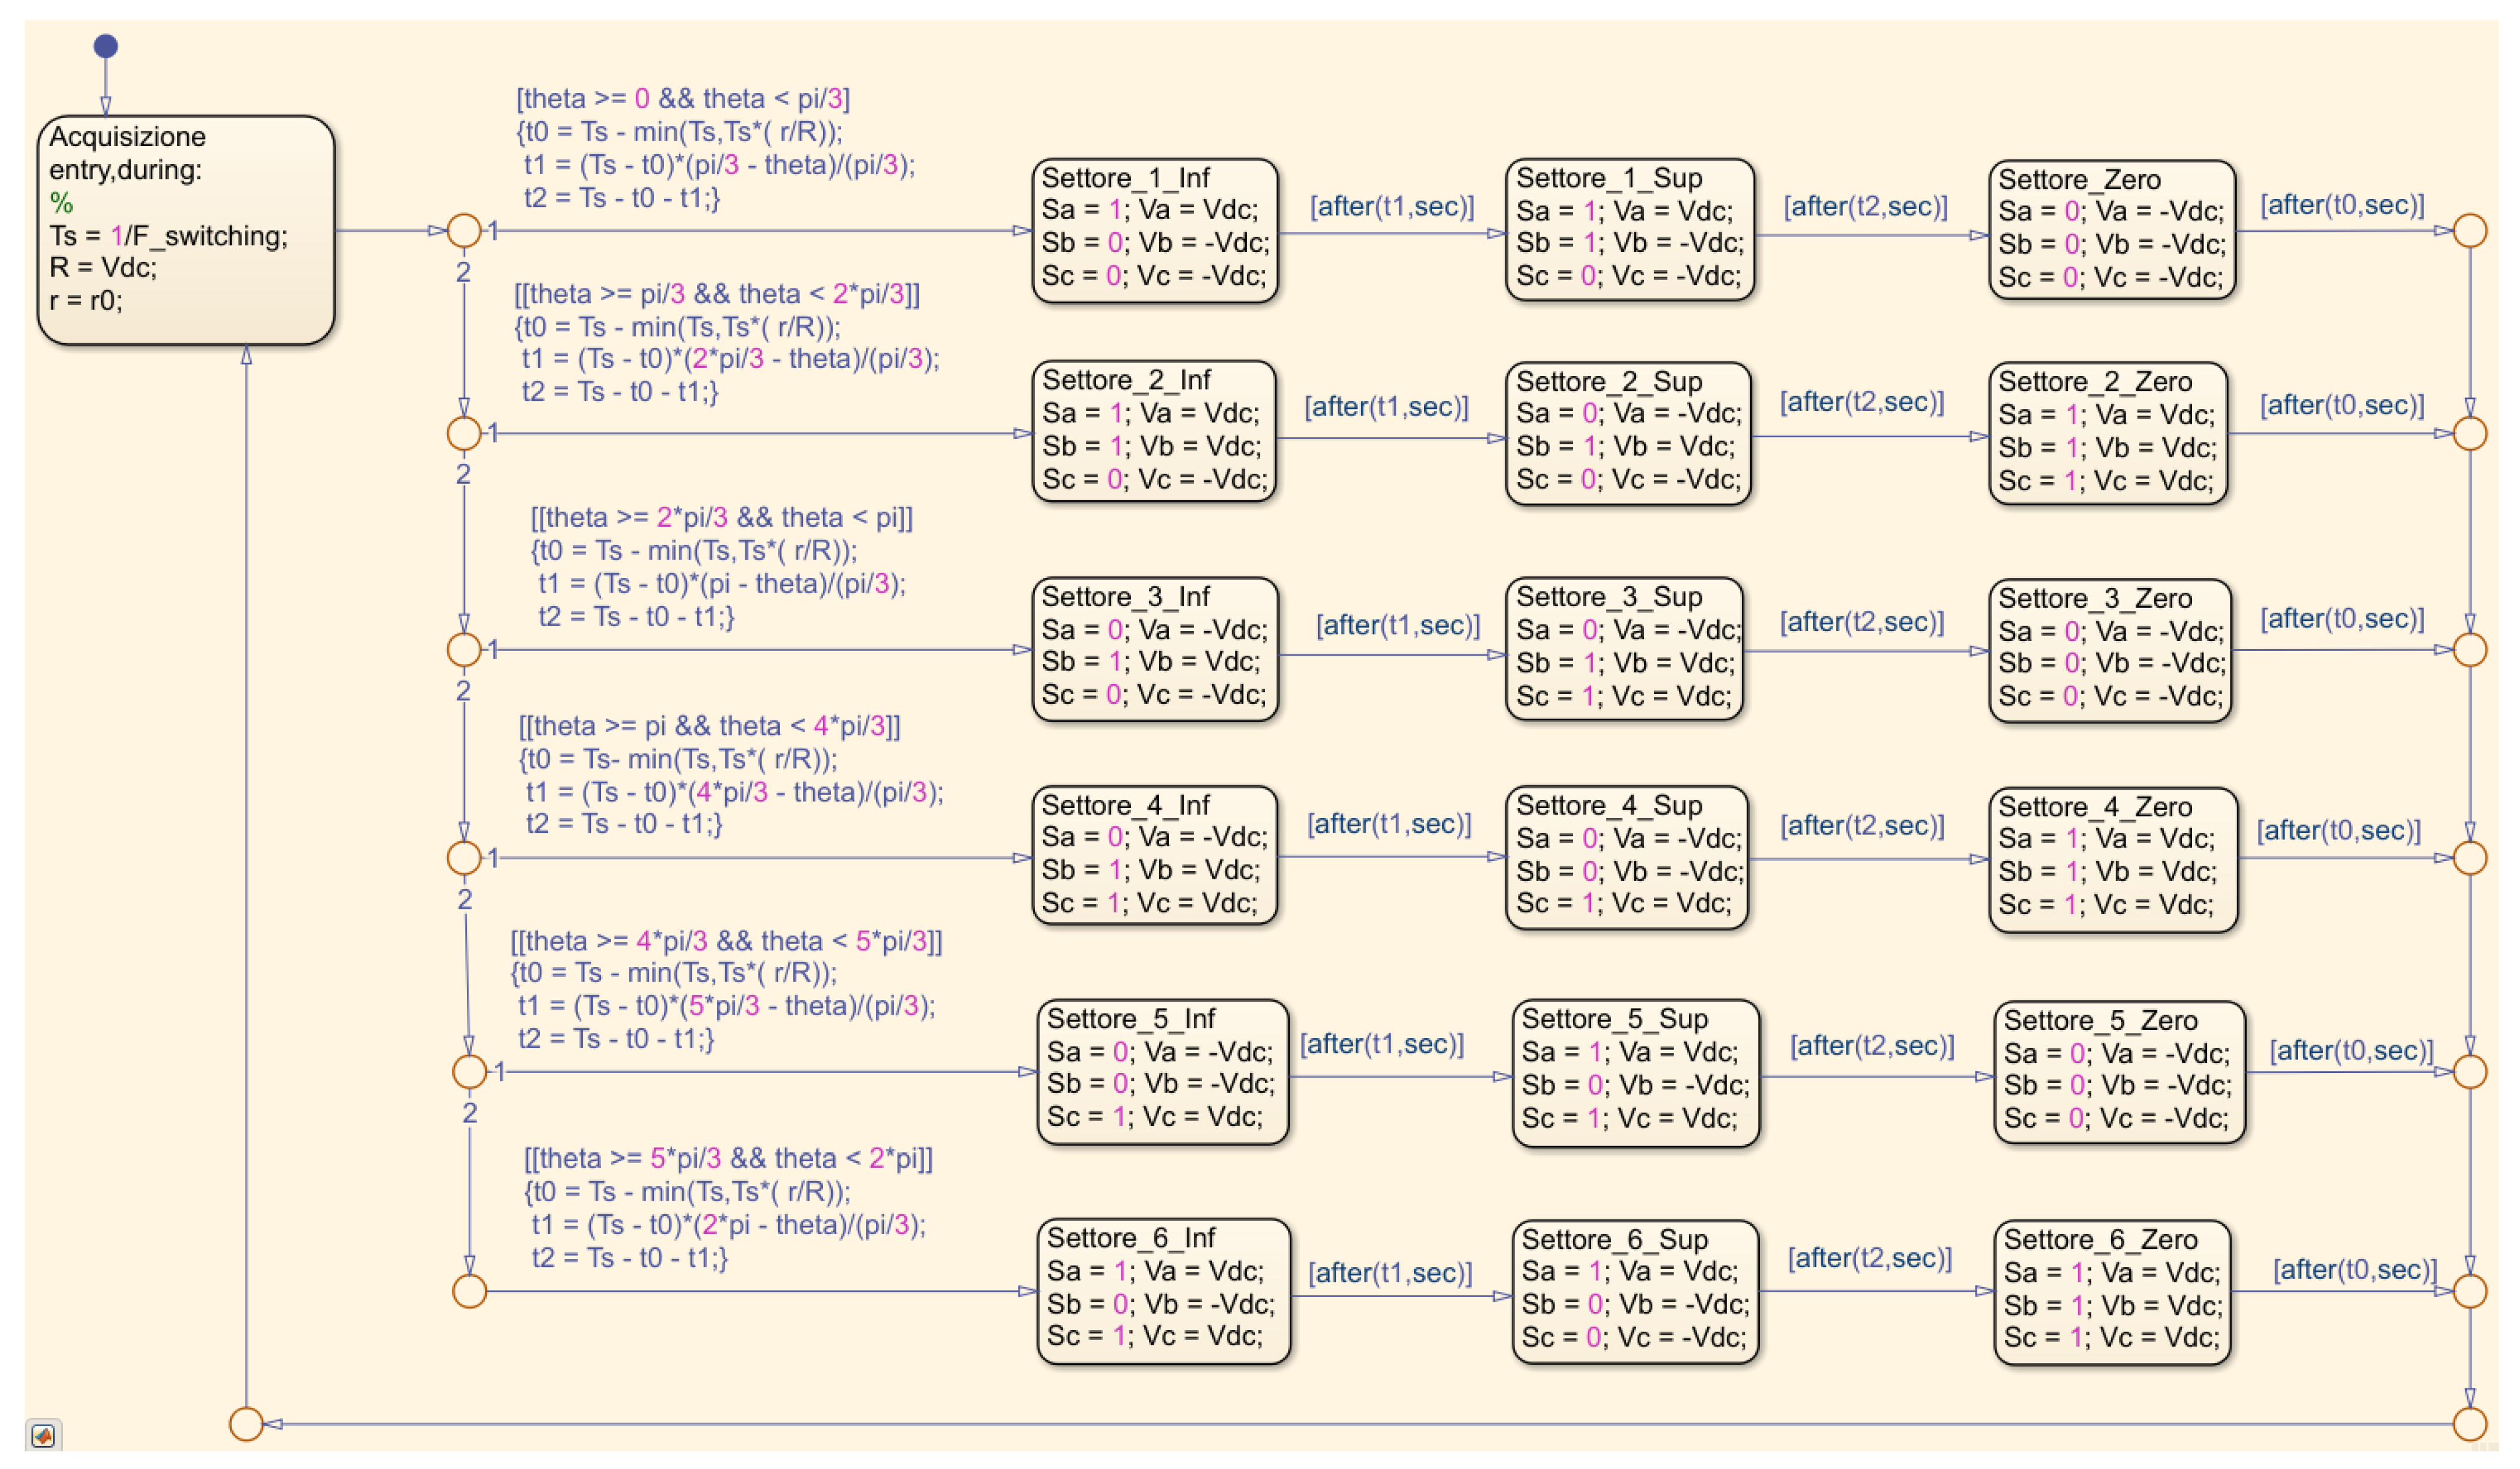Click the junction circle before Settore_6_Inf
This screenshot has width=2520, height=1469.
[x=469, y=1291]
